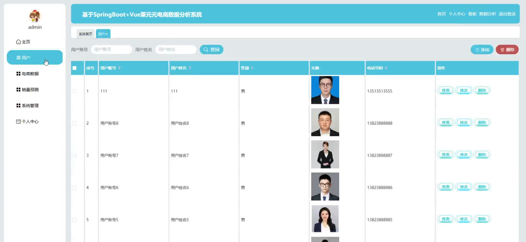Open avatar photo of 用户账号6
Screen dimensions: 526x242
[325, 187]
